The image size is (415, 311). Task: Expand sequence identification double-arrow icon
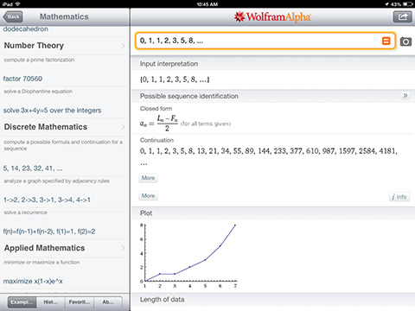(405, 95)
